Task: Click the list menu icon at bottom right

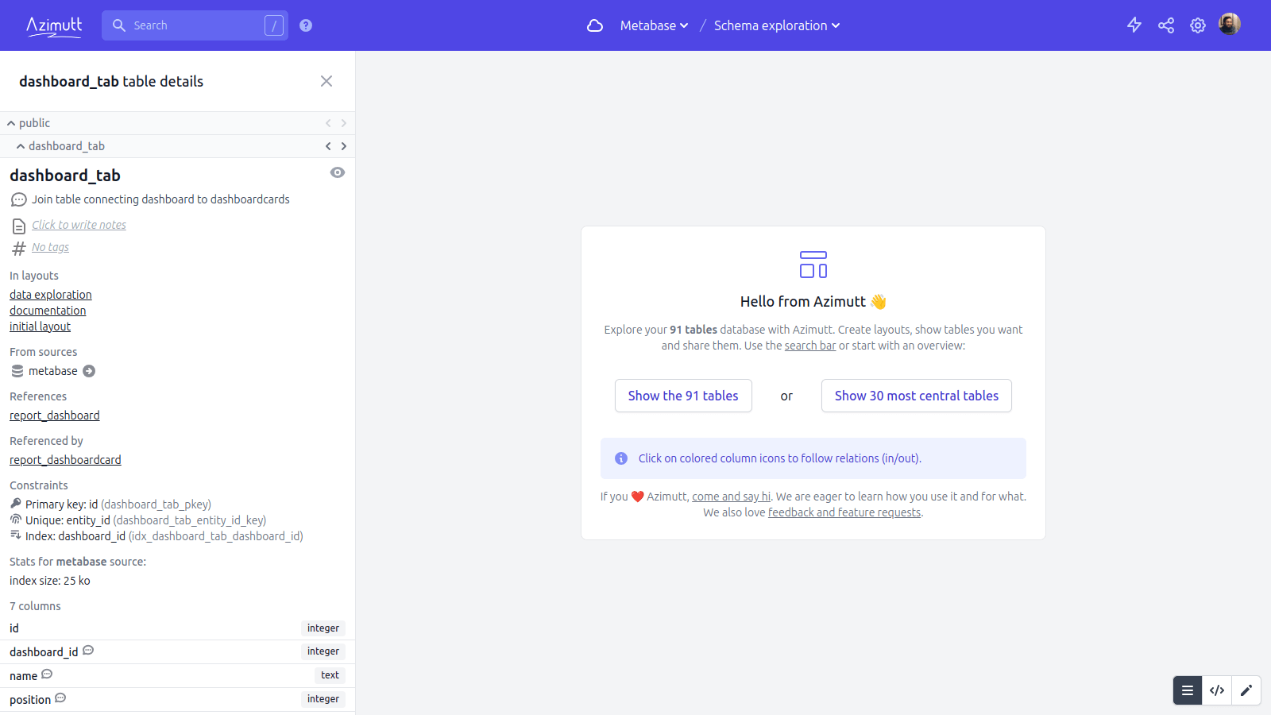Action: tap(1188, 690)
